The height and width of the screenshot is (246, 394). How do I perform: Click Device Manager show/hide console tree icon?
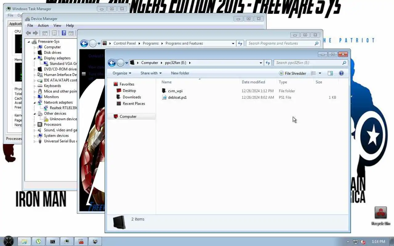[x=45, y=33]
